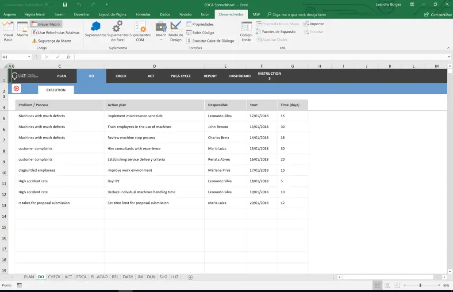
Task: Start recording with Gravar Macro
Action: 46,24
